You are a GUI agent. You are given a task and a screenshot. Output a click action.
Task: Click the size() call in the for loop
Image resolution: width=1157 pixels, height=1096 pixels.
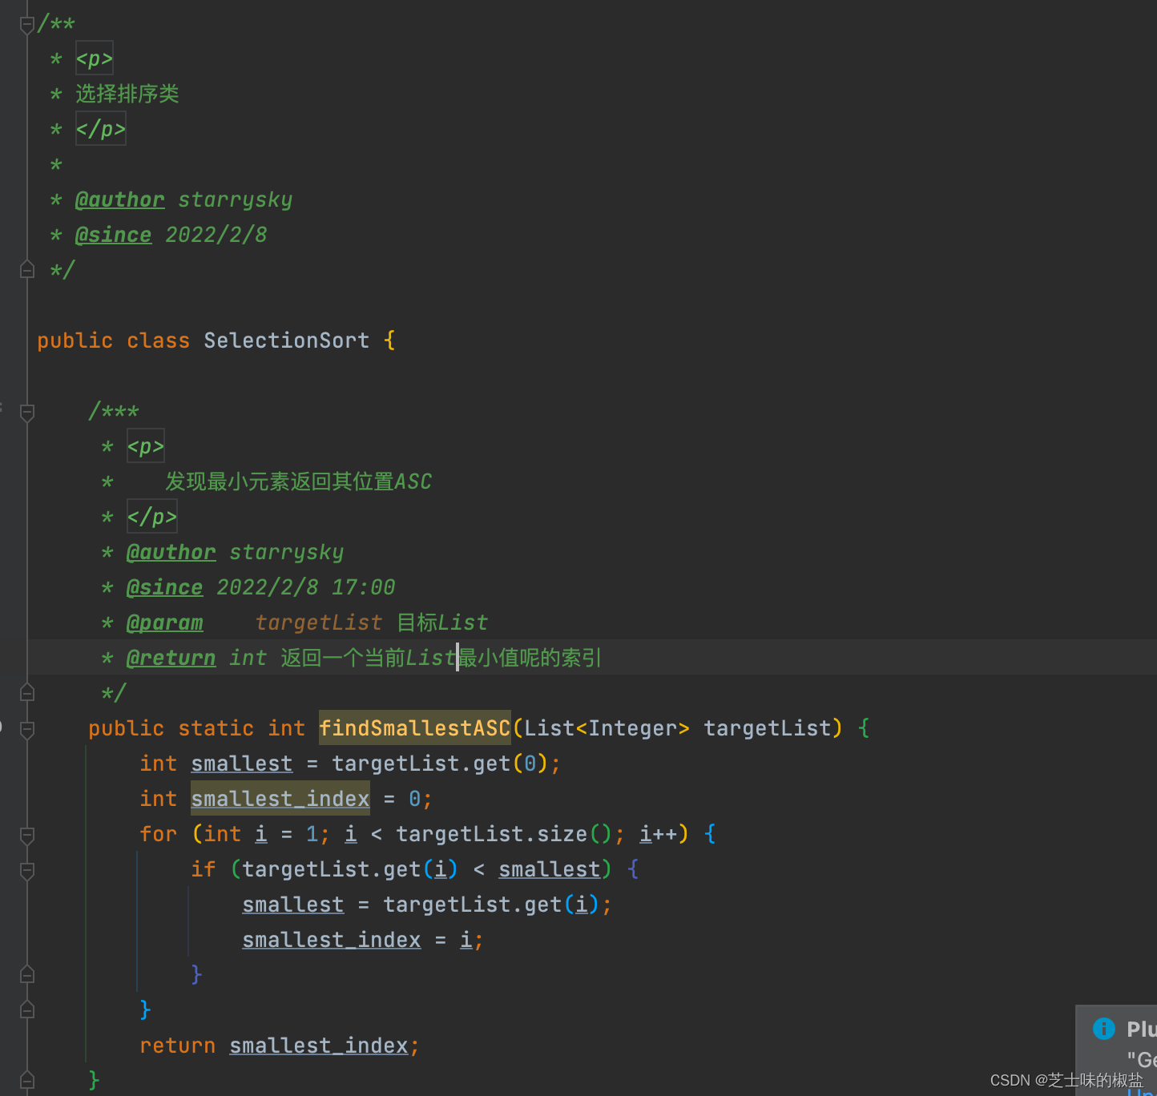pyautogui.click(x=575, y=834)
